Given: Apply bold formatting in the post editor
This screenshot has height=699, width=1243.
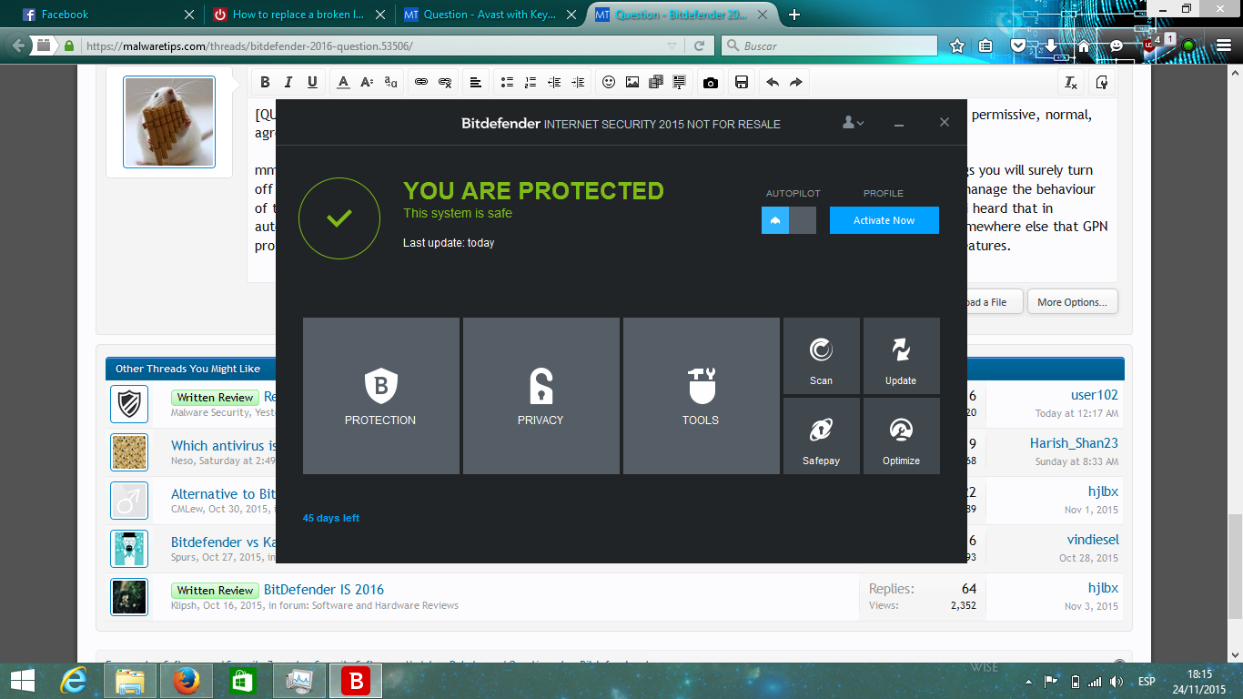Looking at the screenshot, I should point(265,82).
